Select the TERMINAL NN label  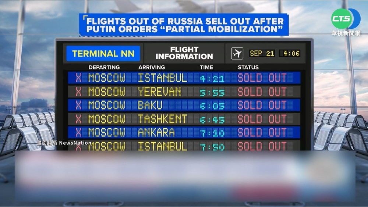click(103, 54)
